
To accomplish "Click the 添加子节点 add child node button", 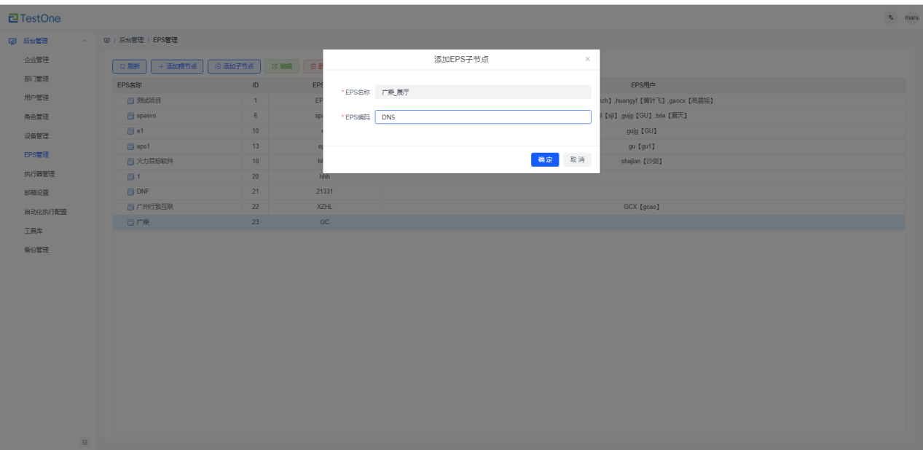I will coord(234,66).
